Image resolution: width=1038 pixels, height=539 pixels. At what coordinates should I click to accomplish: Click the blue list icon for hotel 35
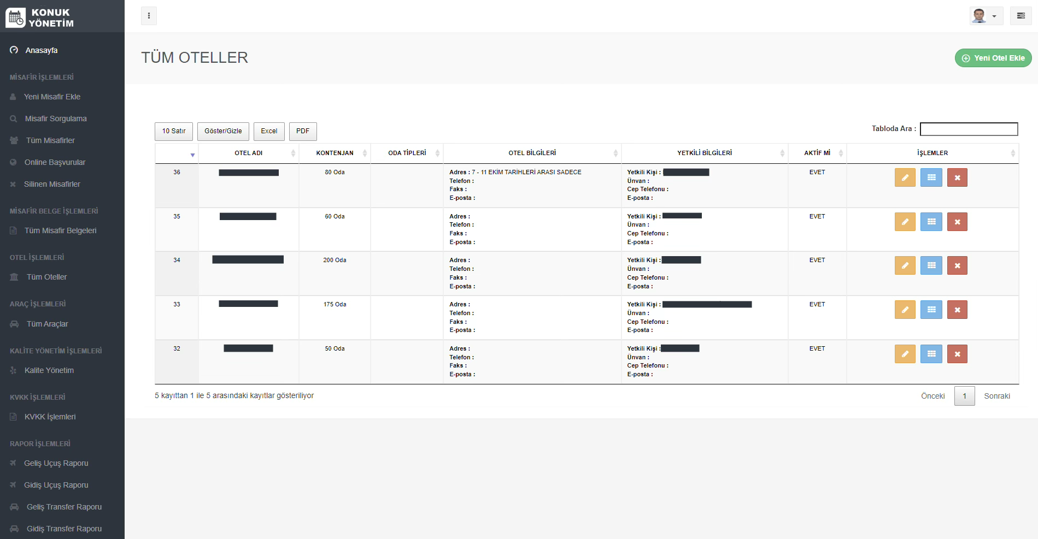tap(931, 222)
